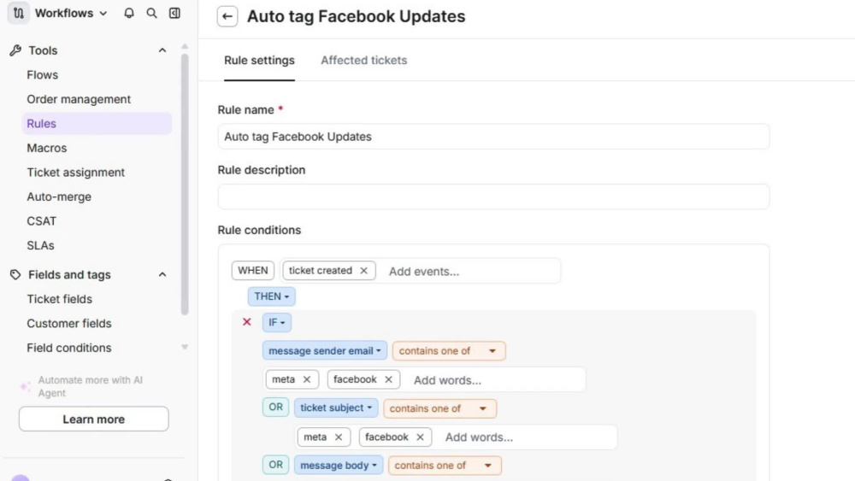Screen dimensions: 855x481
Task: Open the ticket subject dropdown
Action: [336, 408]
